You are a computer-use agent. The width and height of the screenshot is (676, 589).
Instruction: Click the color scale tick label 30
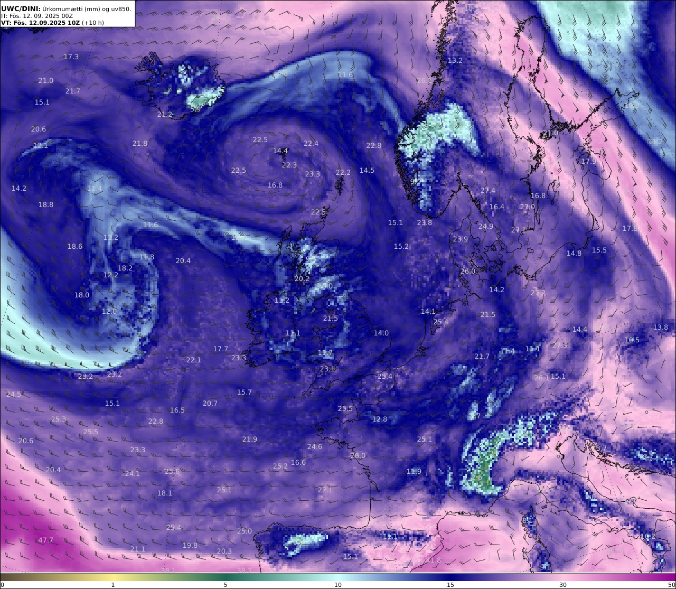point(563,585)
